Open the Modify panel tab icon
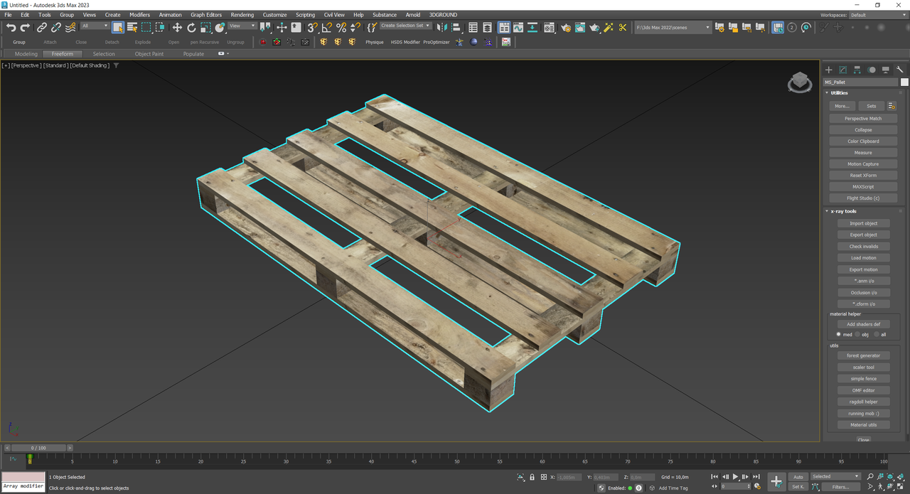This screenshot has width=910, height=494. click(x=842, y=70)
